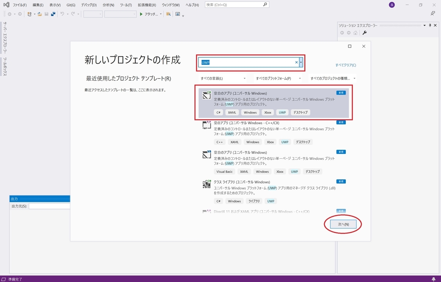Image resolution: width=441 pixels, height=282 pixels.
Task: Click the save all toolbar icon
Action: (x=53, y=14)
